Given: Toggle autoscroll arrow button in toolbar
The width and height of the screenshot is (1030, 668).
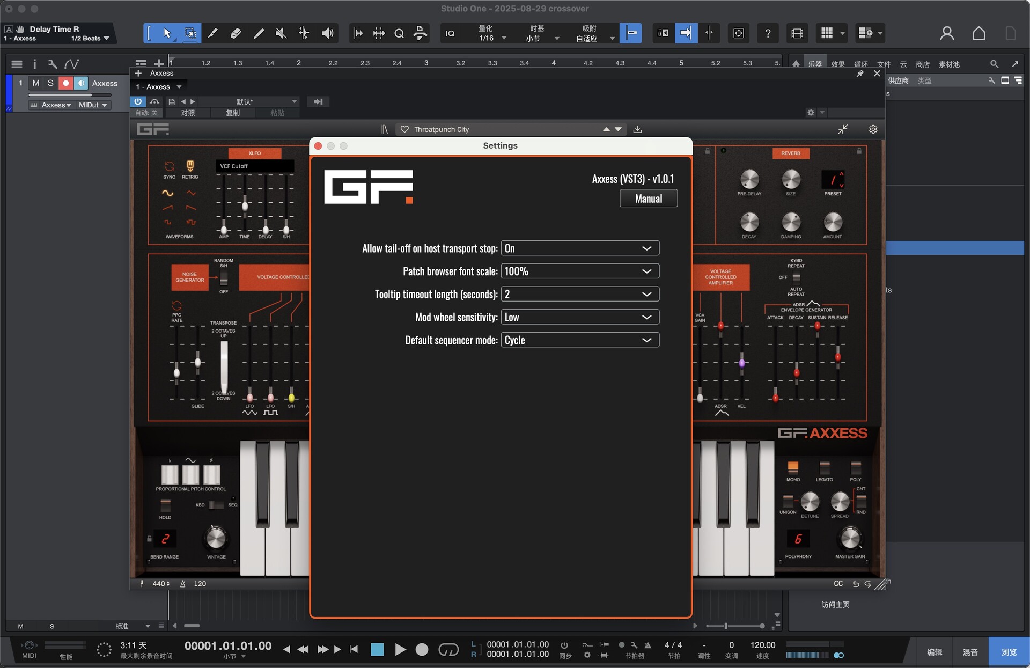Looking at the screenshot, I should (686, 33).
